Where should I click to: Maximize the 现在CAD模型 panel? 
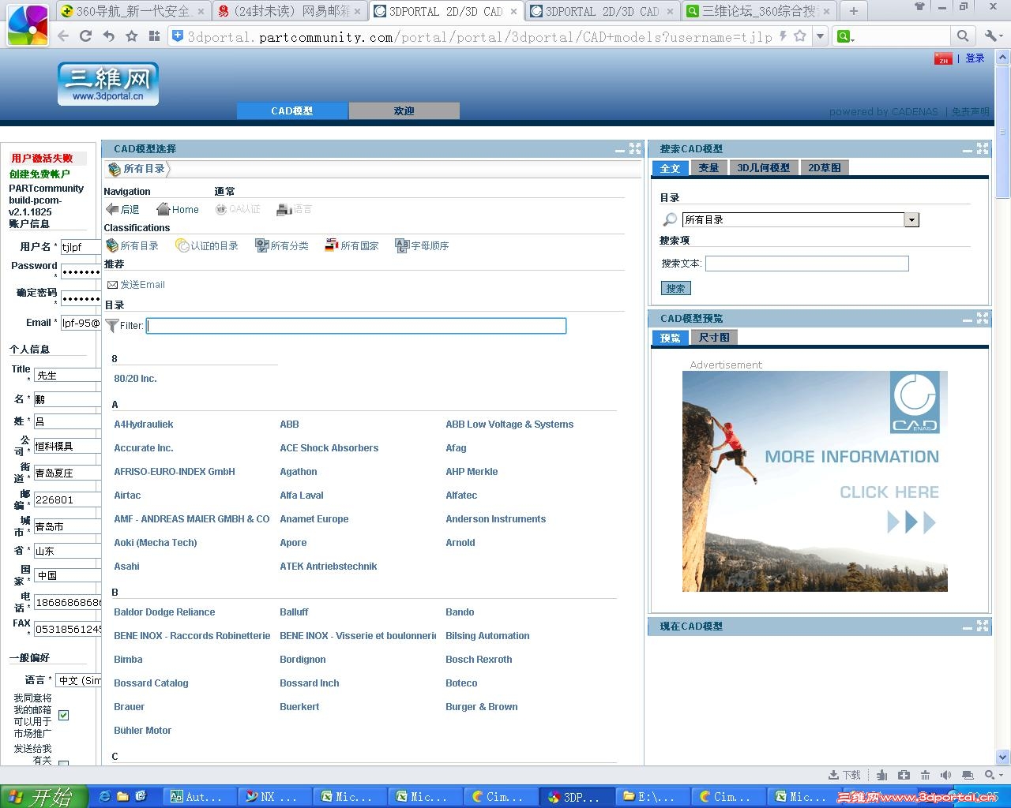click(x=983, y=626)
